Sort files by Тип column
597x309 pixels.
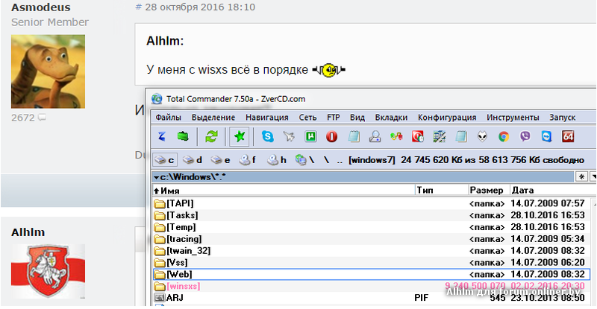[442, 190]
